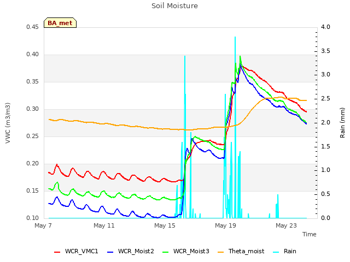Toggle Theta_moist series in the legend
350x262 pixels.
pyautogui.click(x=241, y=251)
